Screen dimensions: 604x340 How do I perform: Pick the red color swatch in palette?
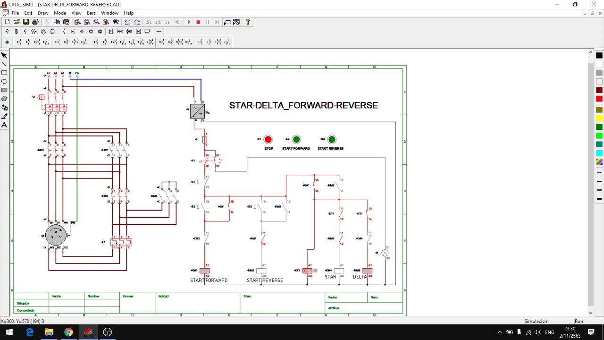pos(599,99)
